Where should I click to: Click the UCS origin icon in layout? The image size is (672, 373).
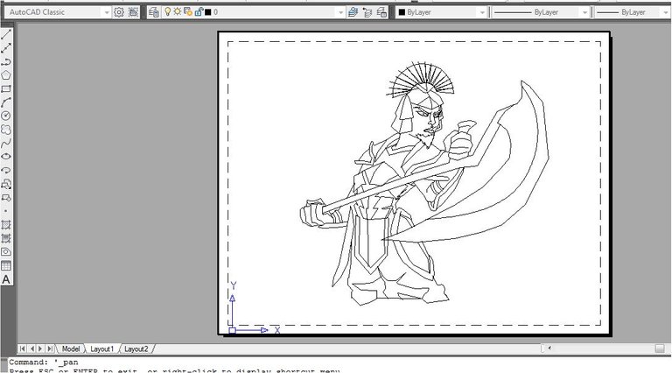click(232, 330)
